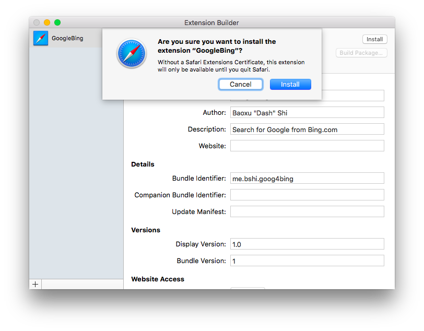Click the Companion Bundle Identifier field
The height and width of the screenshot is (331, 424).
(307, 195)
